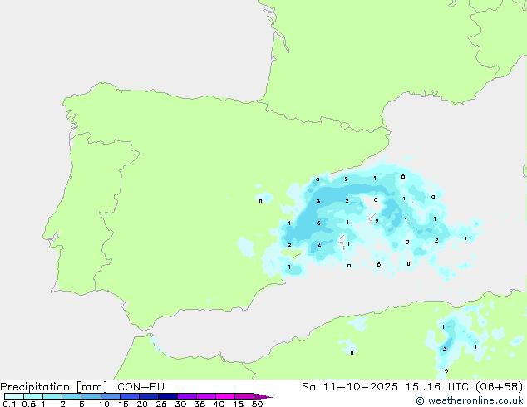The width and height of the screenshot is (527, 407).
Task: Click the legend value '30'
Action: click(x=180, y=404)
